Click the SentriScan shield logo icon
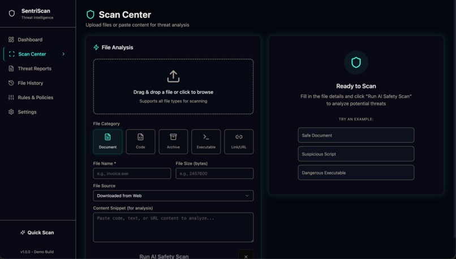Screen dimensions: 456x259 [x=12, y=14]
